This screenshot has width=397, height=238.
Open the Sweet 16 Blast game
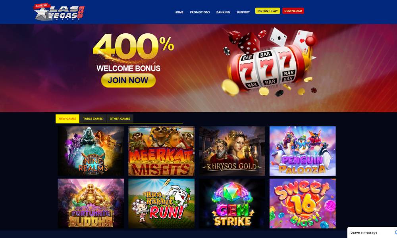pyautogui.click(x=303, y=203)
